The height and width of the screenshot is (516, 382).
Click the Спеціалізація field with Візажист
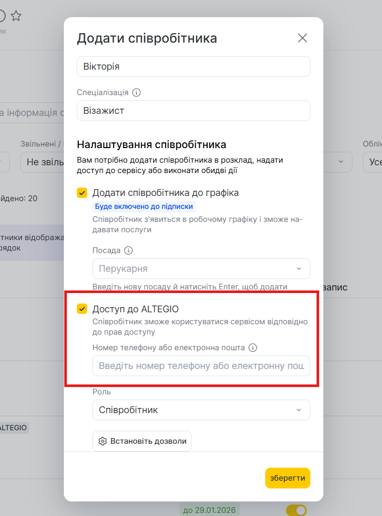pyautogui.click(x=193, y=111)
